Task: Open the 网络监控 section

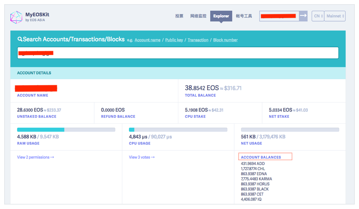Action: pos(198,16)
